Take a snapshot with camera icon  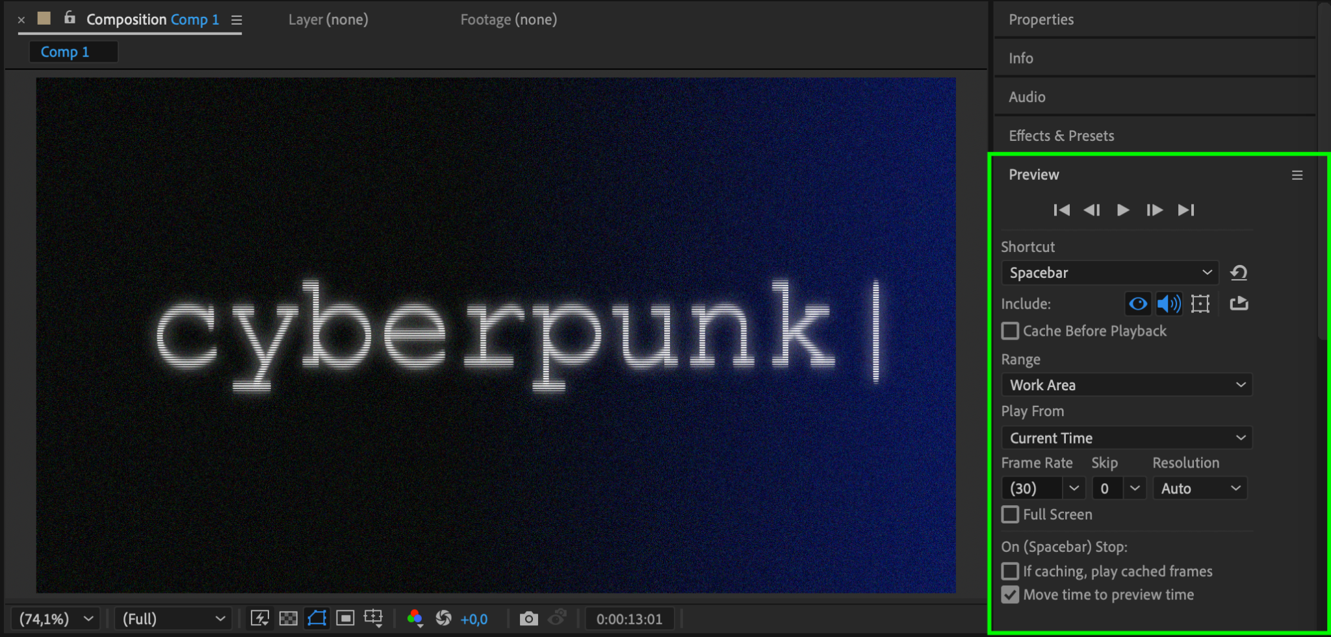528,619
